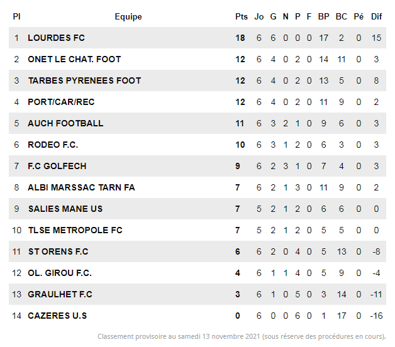Image resolution: width=395 pixels, height=347 pixels.
Task: Select AUCH FOOTBALL in standings
Action: [65, 123]
